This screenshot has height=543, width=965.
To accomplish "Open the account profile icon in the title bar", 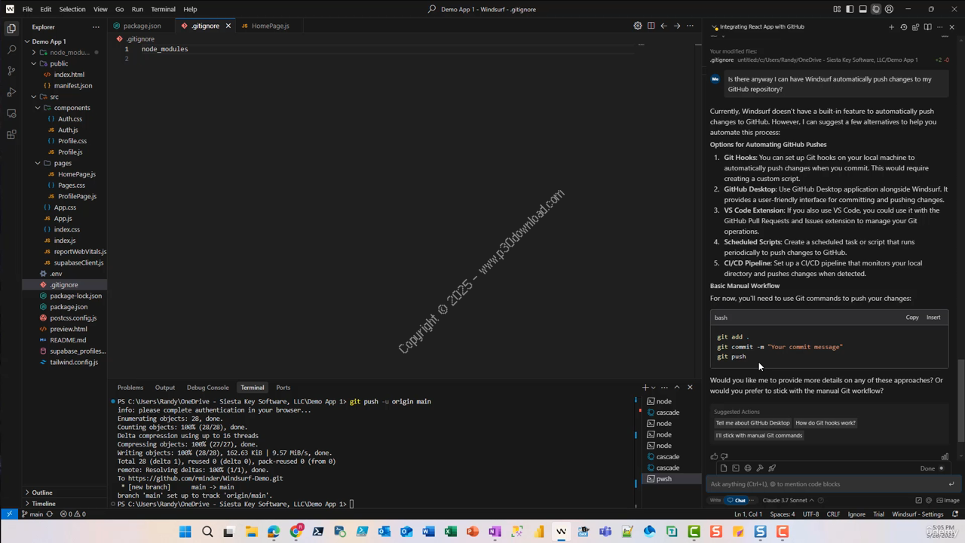I will 889,9.
